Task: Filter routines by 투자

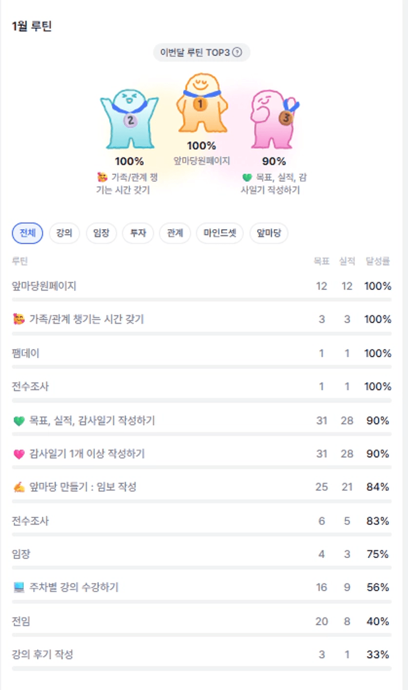Action: (138, 234)
